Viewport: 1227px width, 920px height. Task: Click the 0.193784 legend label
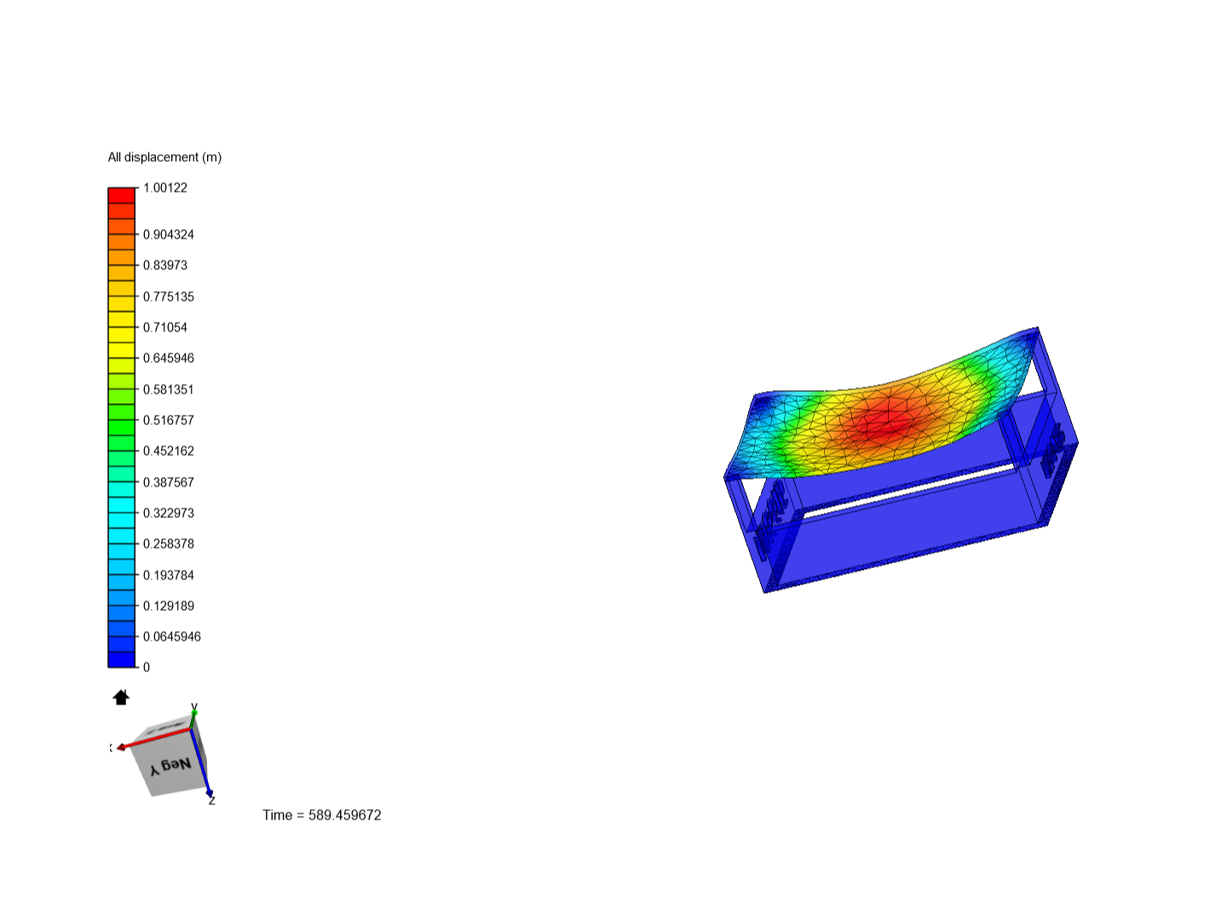coord(169,575)
